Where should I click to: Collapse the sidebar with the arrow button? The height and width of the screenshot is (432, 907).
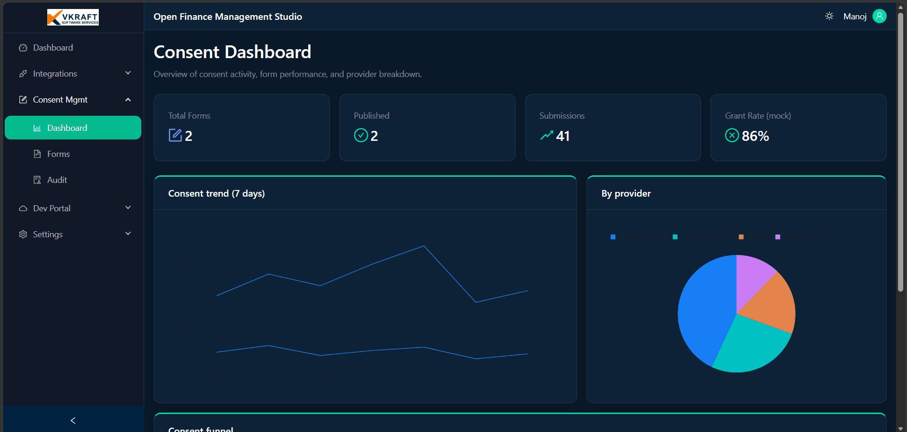73,420
